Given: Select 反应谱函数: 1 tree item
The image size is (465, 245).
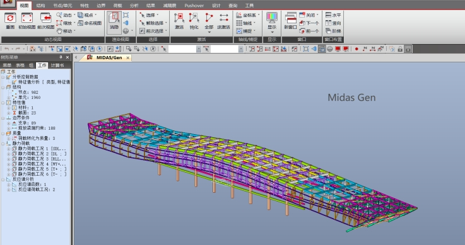Looking at the screenshot, I should click(x=32, y=185).
